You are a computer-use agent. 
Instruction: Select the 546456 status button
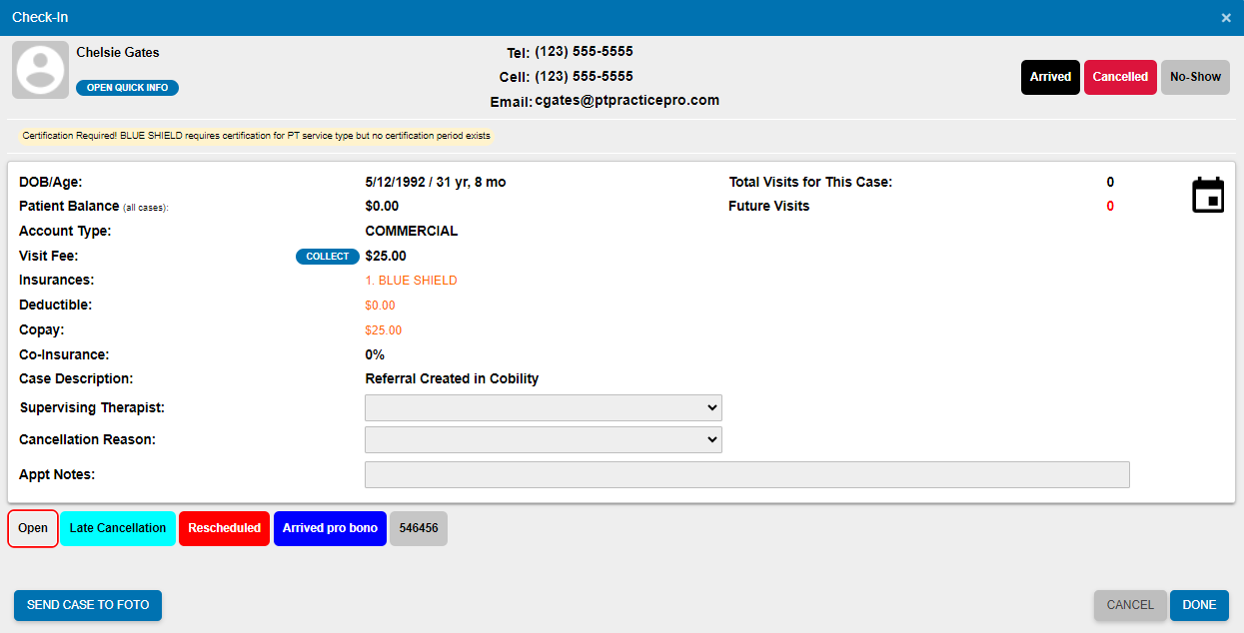[x=418, y=528]
